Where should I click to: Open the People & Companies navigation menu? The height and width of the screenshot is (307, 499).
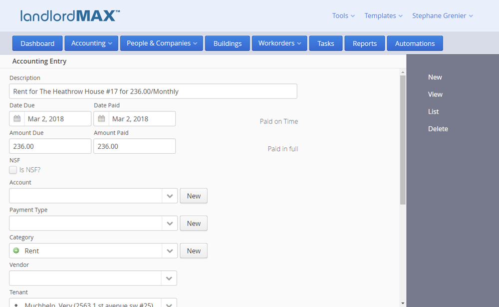[162, 43]
